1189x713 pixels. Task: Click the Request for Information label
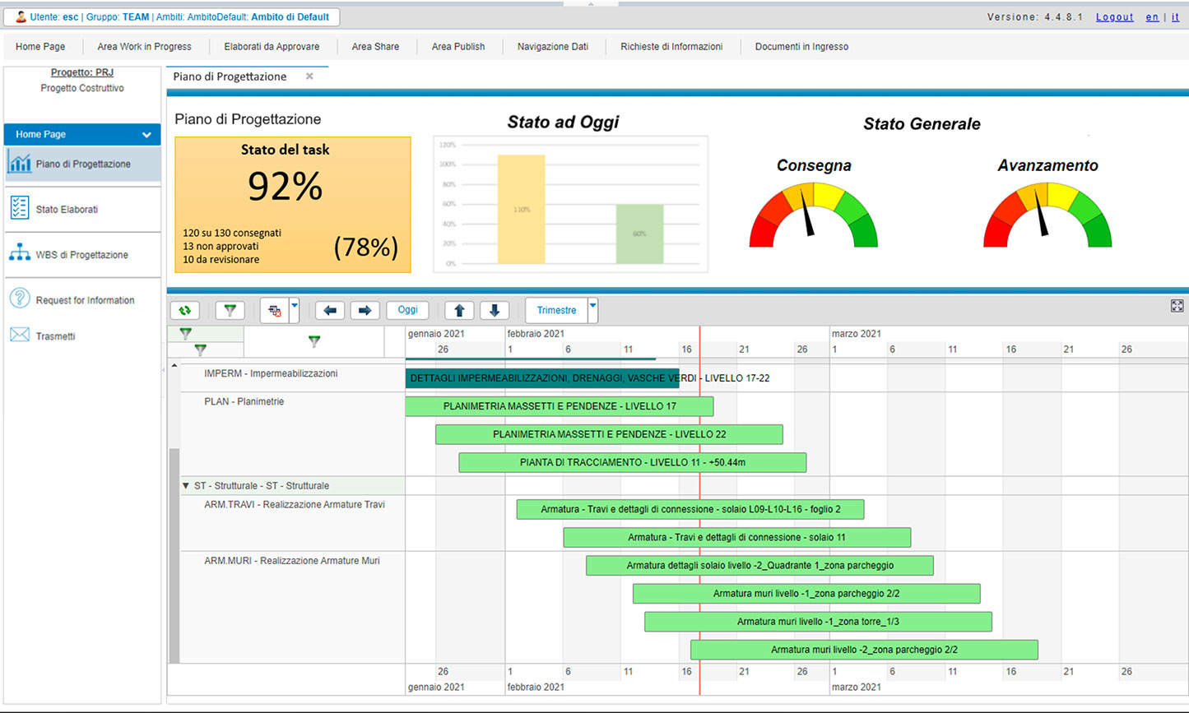pyautogui.click(x=85, y=300)
